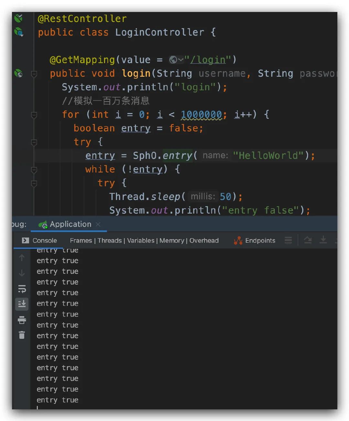This screenshot has width=349, height=421.
Task: Click the Chinese comment line in code
Action: (x=106, y=101)
